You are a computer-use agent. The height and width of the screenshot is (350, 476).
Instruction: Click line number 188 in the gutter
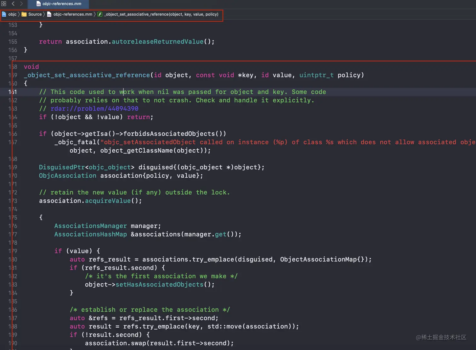[x=13, y=326]
